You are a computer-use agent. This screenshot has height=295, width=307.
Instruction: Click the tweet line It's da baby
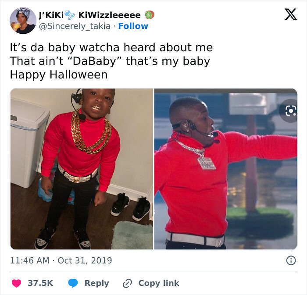111,47
